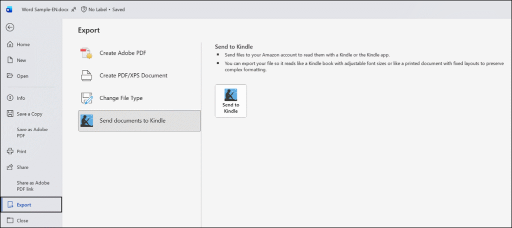Click the Create PDF/XPS printer icon
This screenshot has width=512, height=228.
pyautogui.click(x=86, y=75)
